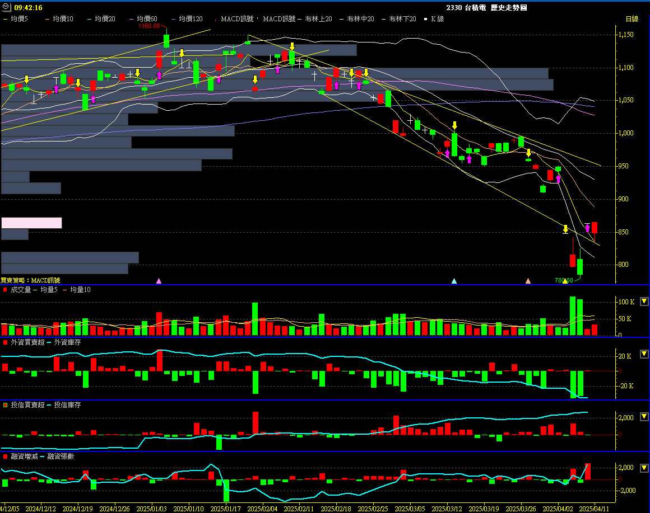The height and width of the screenshot is (513, 650).
Task: Click the yellow sell arrow near the 850 level
Action: tap(565, 229)
